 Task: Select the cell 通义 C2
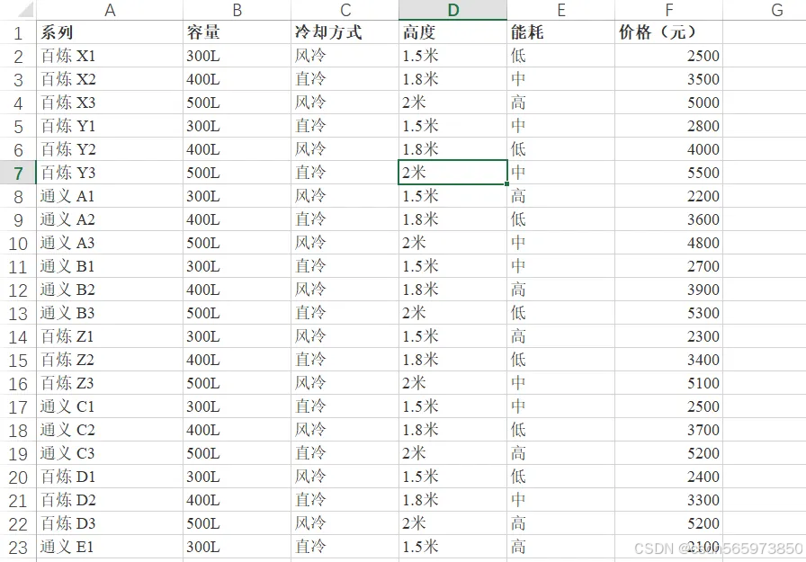110,430
